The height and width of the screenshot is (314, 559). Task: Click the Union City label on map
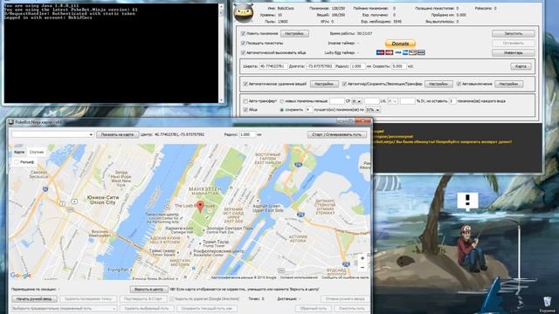coord(103,200)
